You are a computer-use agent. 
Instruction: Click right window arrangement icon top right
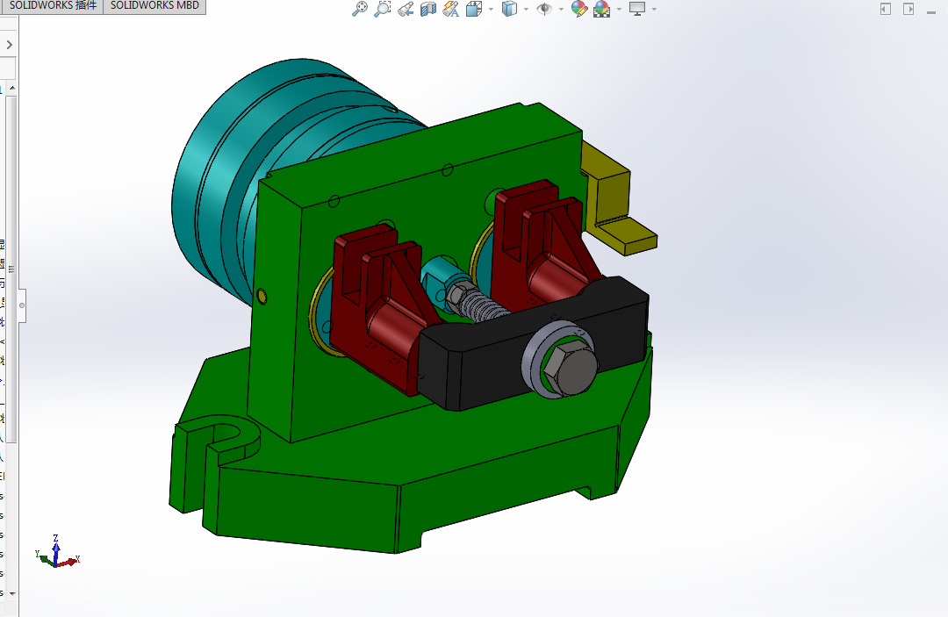coord(908,9)
